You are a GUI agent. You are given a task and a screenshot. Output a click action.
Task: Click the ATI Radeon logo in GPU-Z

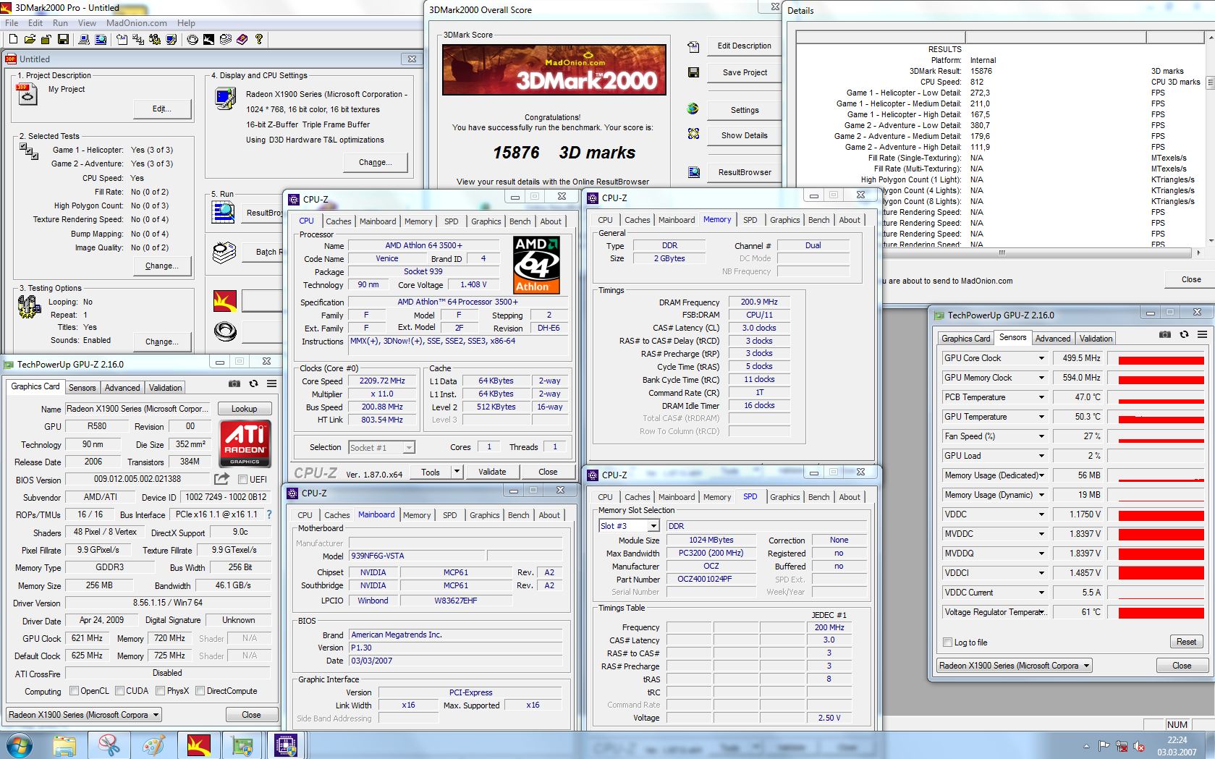point(245,443)
